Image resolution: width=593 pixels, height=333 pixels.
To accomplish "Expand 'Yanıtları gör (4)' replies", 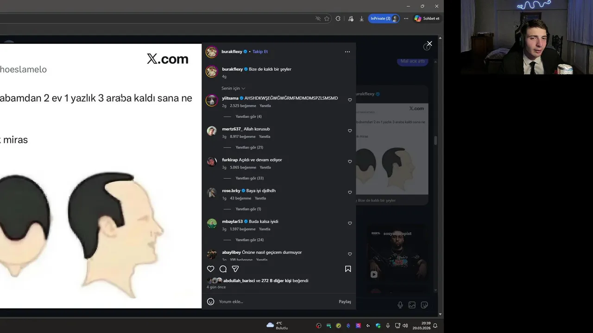I will [x=248, y=117].
